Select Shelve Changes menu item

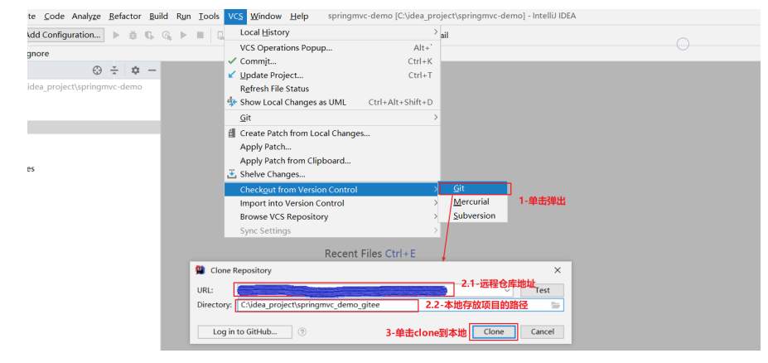pos(332,174)
